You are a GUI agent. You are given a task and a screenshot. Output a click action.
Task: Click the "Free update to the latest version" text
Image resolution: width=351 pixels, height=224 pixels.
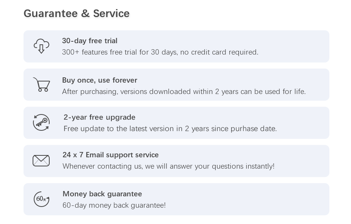point(170,128)
